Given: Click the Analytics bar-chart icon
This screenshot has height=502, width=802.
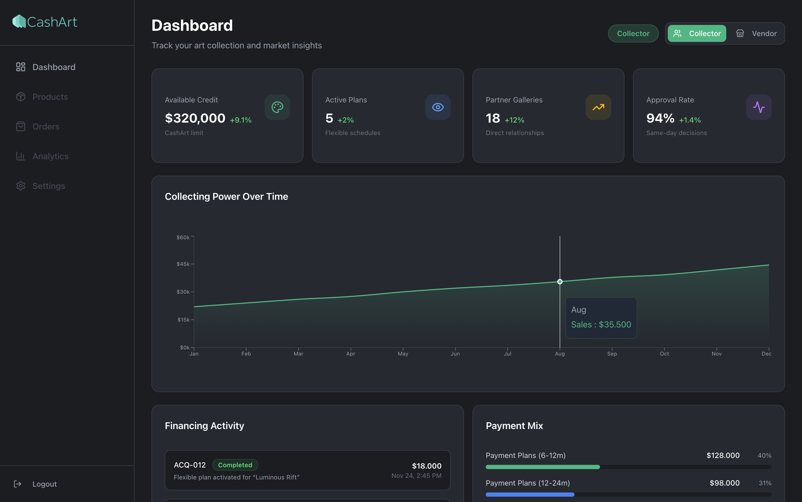Looking at the screenshot, I should [x=21, y=156].
